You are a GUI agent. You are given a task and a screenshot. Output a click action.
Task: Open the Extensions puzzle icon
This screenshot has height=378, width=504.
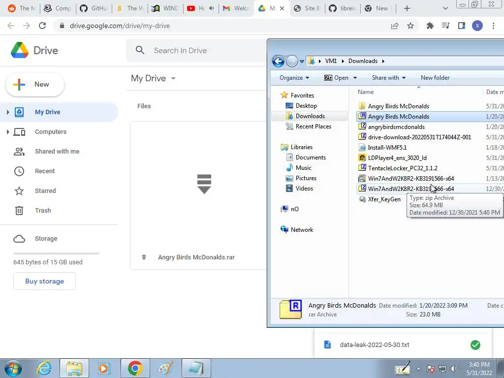[430, 26]
